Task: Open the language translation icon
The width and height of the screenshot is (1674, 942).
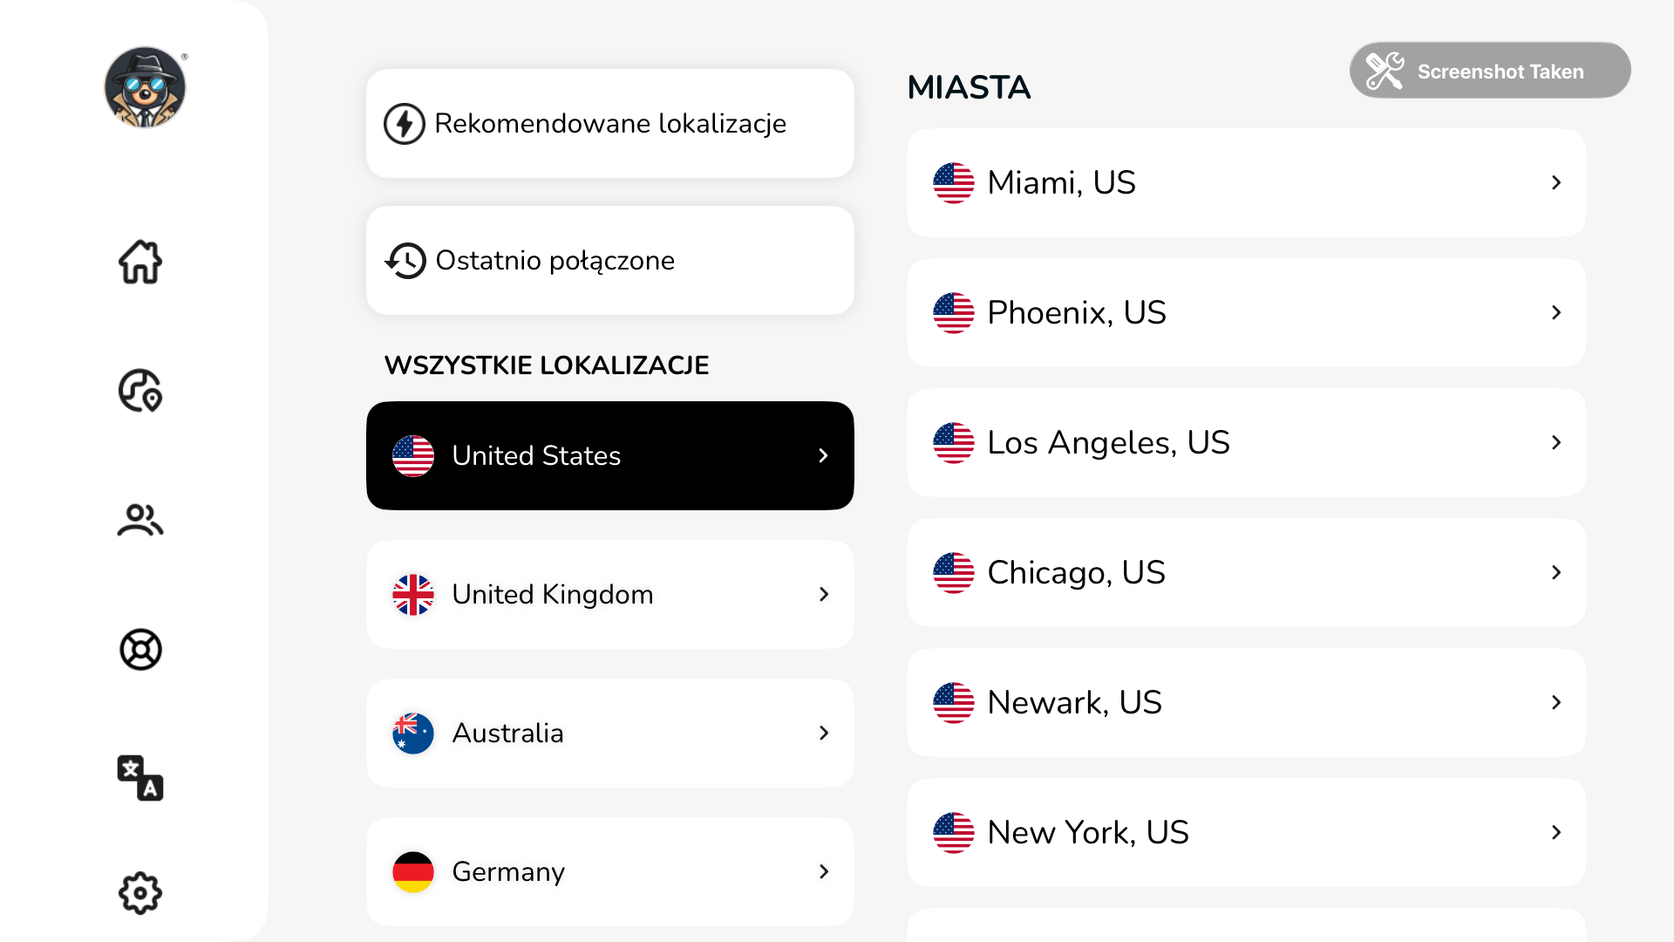Action: pos(140,778)
